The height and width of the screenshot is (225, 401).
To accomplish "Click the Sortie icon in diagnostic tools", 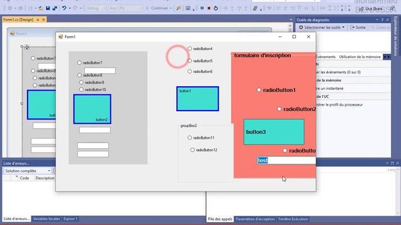I will tap(352, 27).
